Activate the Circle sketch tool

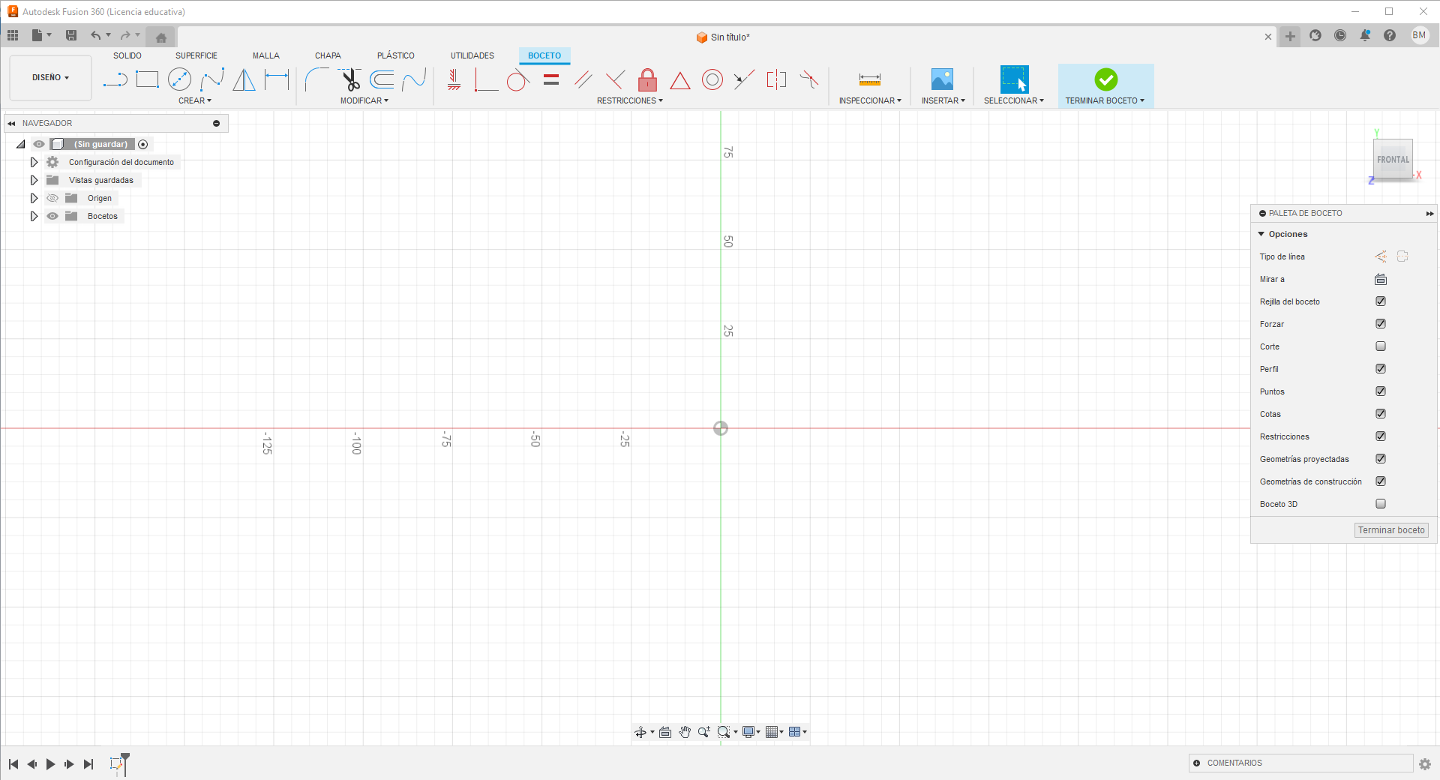pyautogui.click(x=180, y=79)
